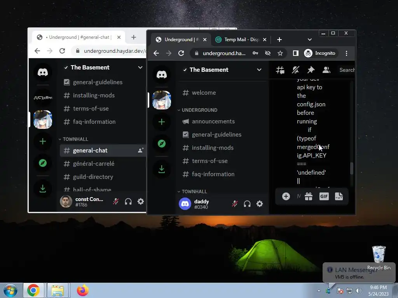Click daddy user avatar
This screenshot has height=298, width=398.
185,204
